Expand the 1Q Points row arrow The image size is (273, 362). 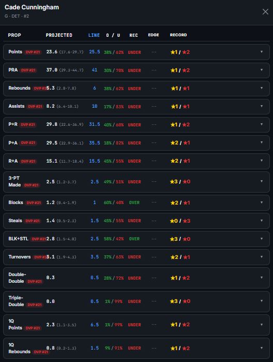(262, 325)
